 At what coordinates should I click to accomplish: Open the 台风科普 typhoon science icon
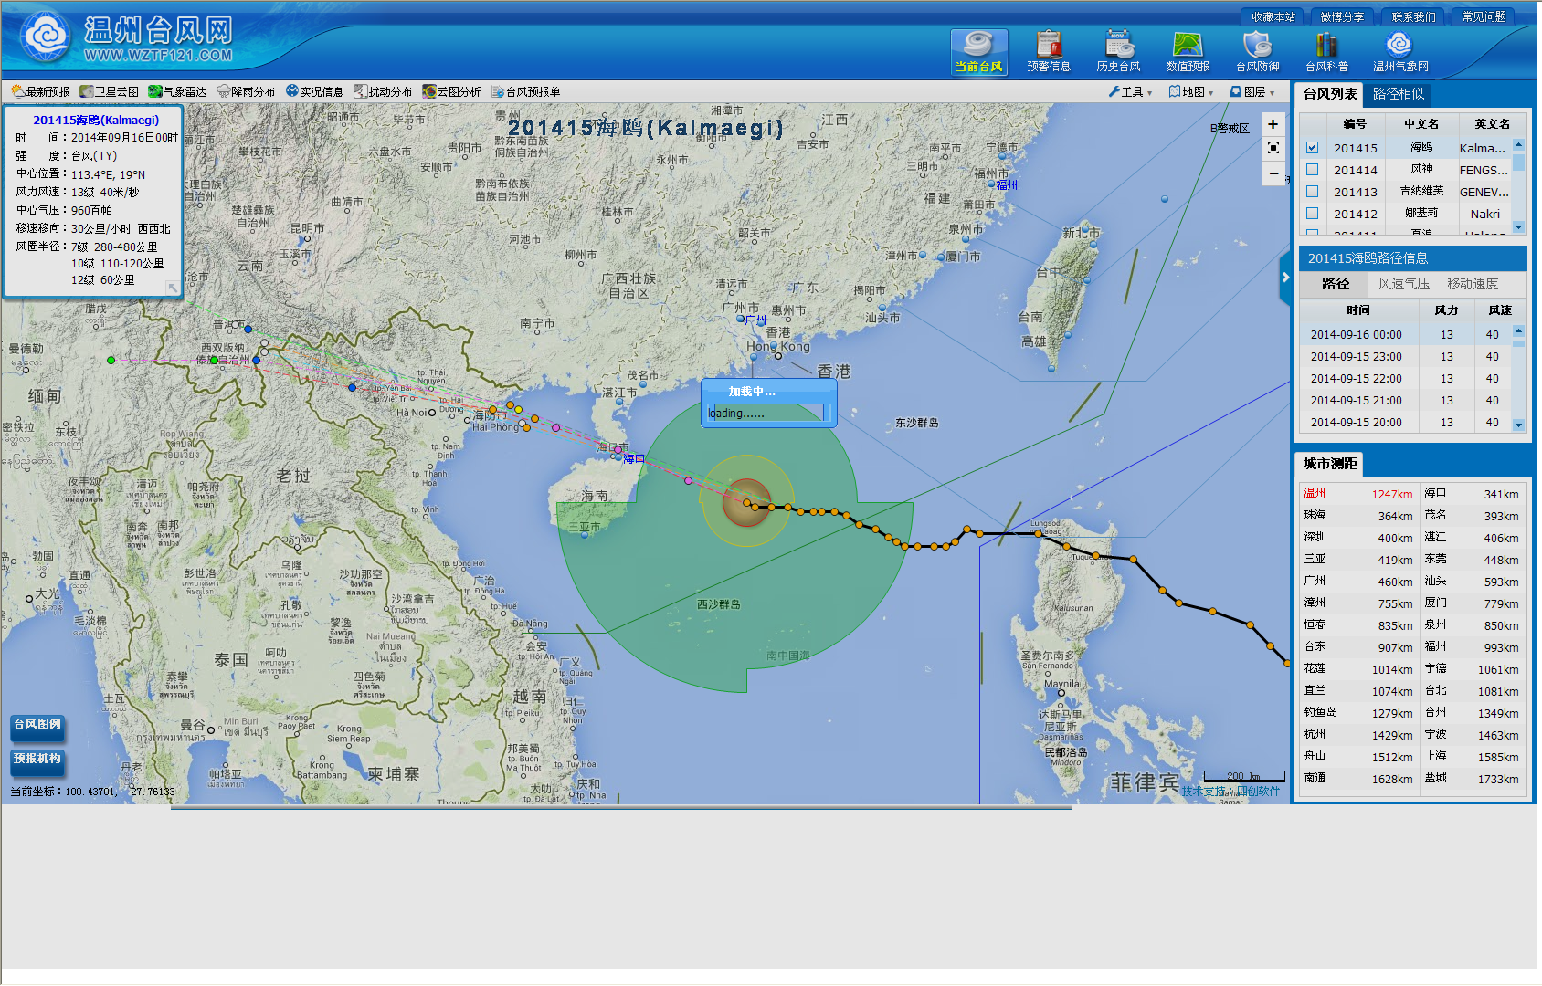(1326, 51)
